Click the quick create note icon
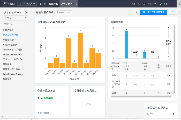 click(144, 4)
